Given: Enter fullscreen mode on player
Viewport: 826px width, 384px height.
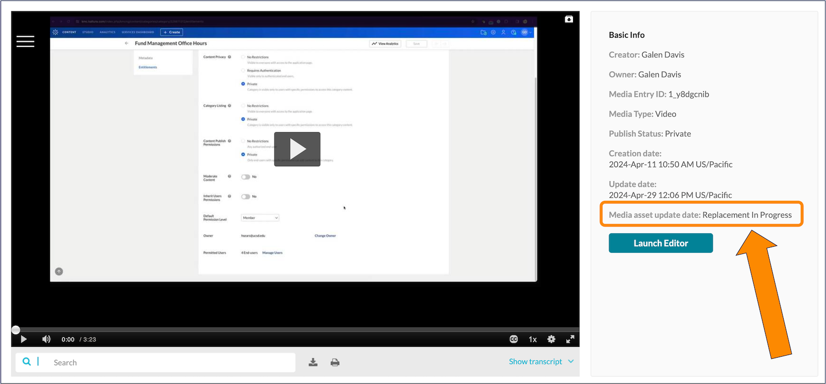Looking at the screenshot, I should click(x=570, y=339).
